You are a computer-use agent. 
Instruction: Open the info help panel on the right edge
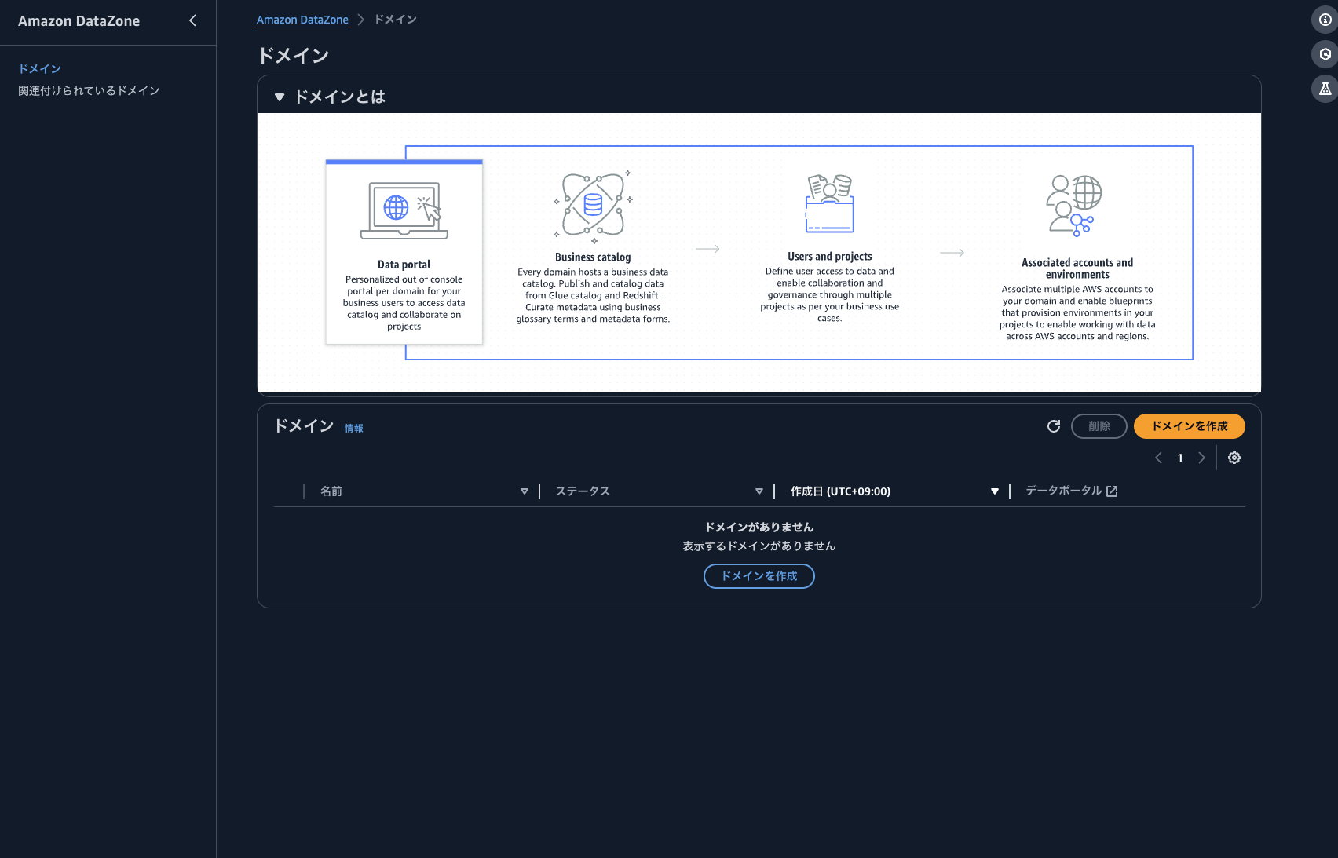pyautogui.click(x=1325, y=19)
